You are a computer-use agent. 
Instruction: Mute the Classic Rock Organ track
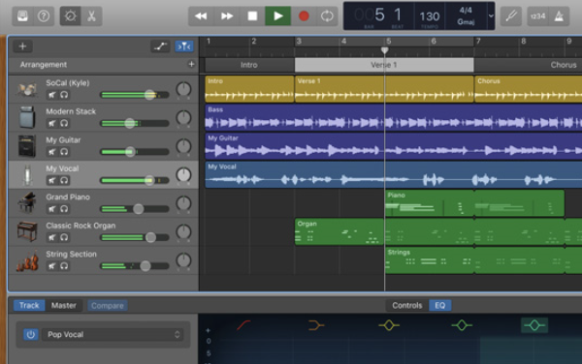52,237
